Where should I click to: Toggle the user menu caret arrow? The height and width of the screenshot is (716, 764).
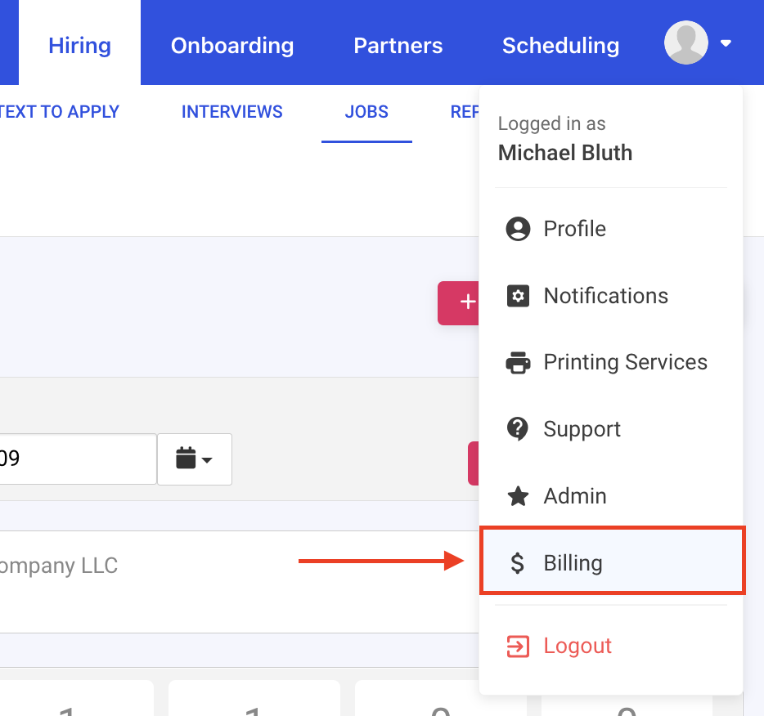(726, 43)
